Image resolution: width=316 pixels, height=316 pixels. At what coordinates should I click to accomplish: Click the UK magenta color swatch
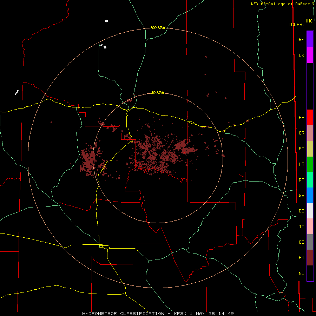click(x=310, y=55)
